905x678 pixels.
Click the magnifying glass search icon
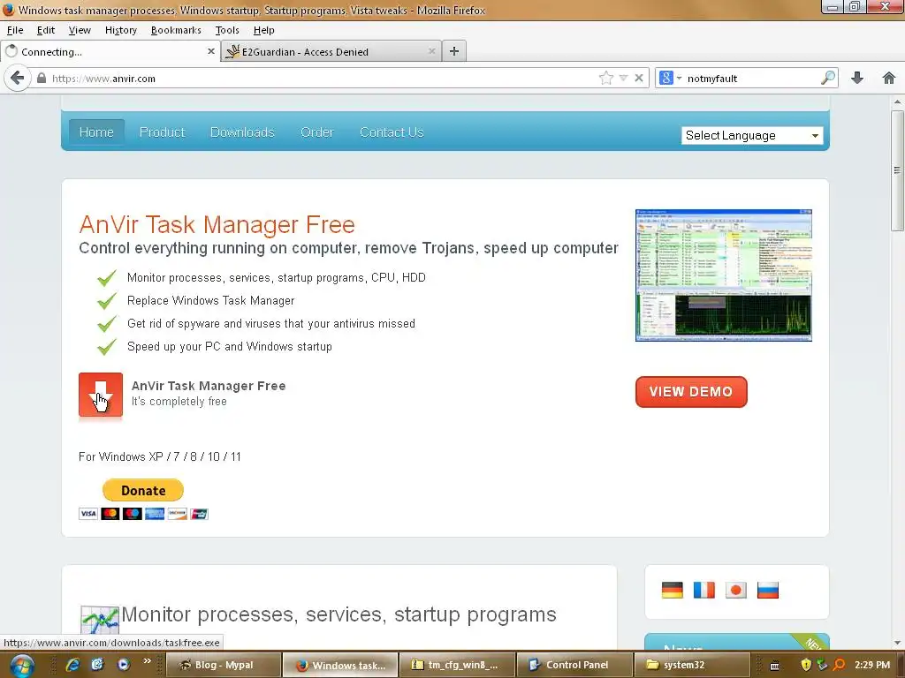(x=828, y=78)
